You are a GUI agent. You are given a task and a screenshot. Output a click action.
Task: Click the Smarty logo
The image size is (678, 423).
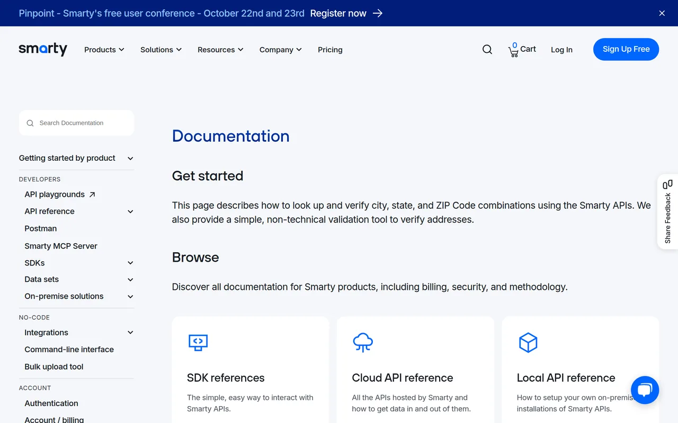tap(43, 49)
